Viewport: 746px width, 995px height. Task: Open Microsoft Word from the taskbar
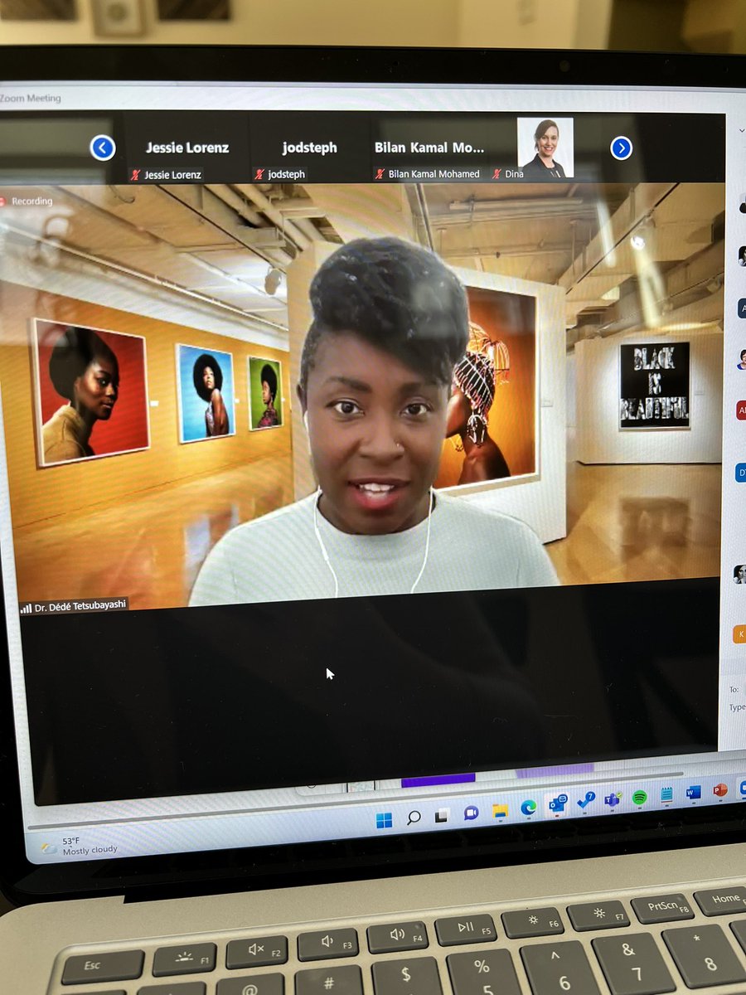[693, 793]
